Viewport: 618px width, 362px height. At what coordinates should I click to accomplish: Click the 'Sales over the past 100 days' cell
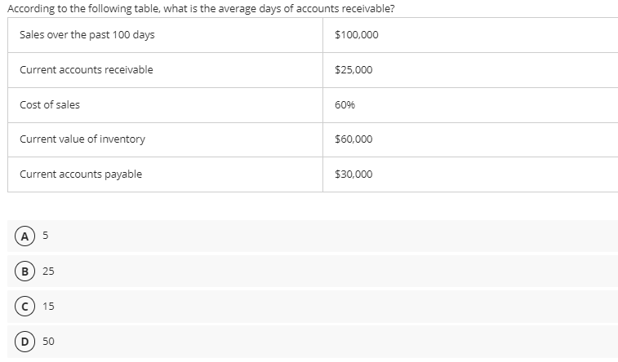pyautogui.click(x=87, y=35)
